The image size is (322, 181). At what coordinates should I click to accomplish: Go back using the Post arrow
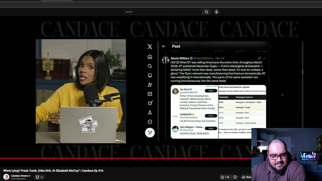pos(164,46)
